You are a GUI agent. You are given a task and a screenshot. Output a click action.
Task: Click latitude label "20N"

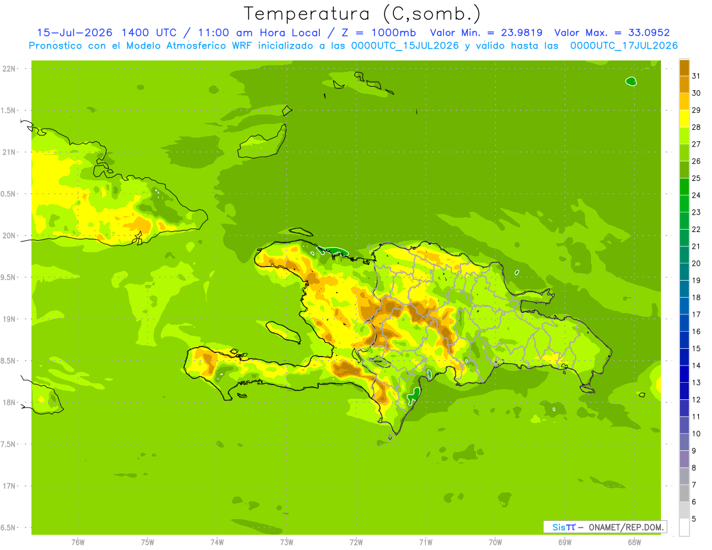pos(9,236)
